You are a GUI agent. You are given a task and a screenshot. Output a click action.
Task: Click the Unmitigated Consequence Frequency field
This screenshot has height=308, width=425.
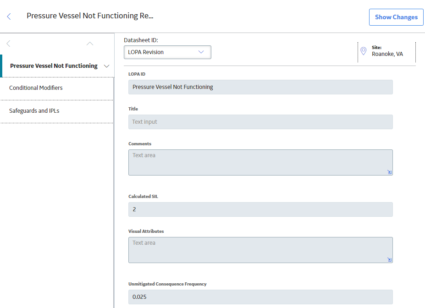260,297
